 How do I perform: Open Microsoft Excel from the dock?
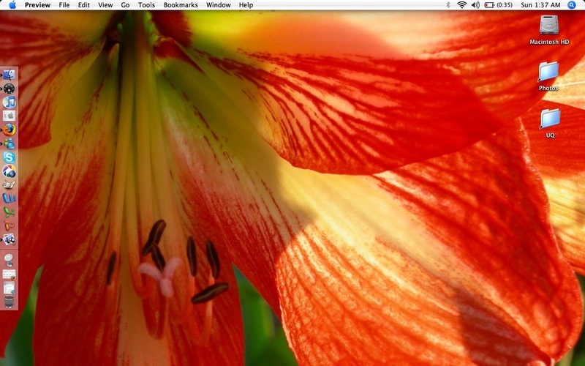click(9, 212)
